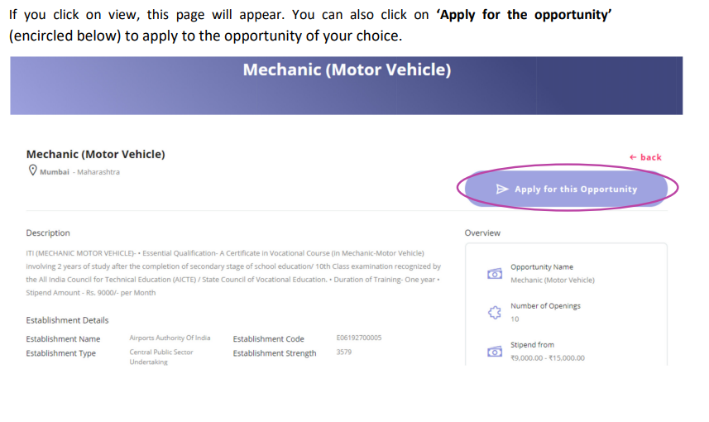The height and width of the screenshot is (422, 709).
Task: Click the Opportunity Name icon in Overview
Action: (495, 274)
